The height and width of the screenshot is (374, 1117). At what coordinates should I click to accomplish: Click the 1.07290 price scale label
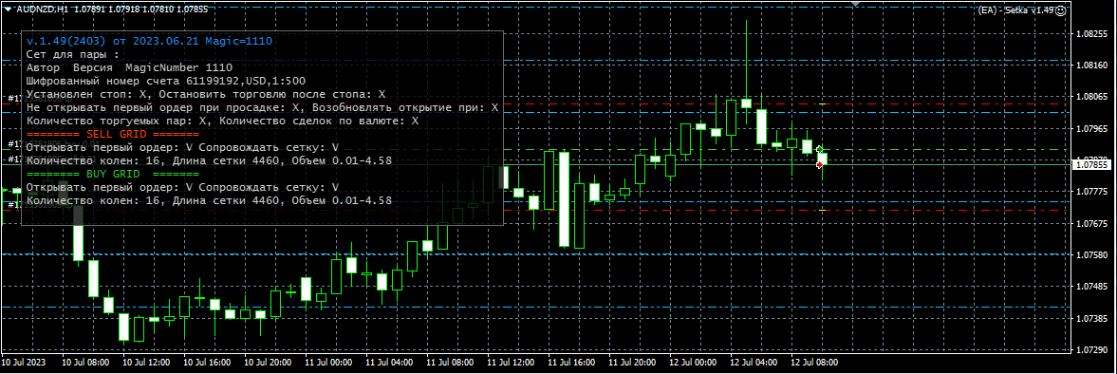[x=1092, y=349]
